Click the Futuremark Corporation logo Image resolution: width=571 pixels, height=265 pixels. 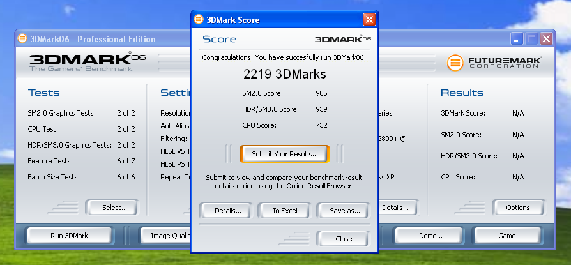pyautogui.click(x=494, y=63)
